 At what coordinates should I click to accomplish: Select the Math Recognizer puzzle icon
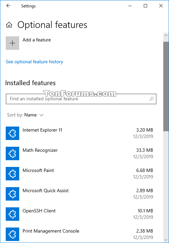pos(12,153)
